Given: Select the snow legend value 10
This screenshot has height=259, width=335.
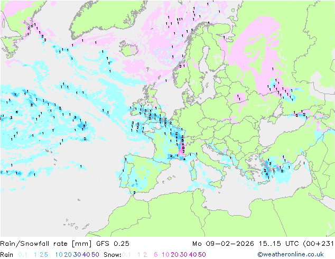Looking at the screenshot, I should coord(165,255).
